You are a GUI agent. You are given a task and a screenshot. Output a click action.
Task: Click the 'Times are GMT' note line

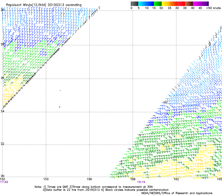[x=94, y=187]
